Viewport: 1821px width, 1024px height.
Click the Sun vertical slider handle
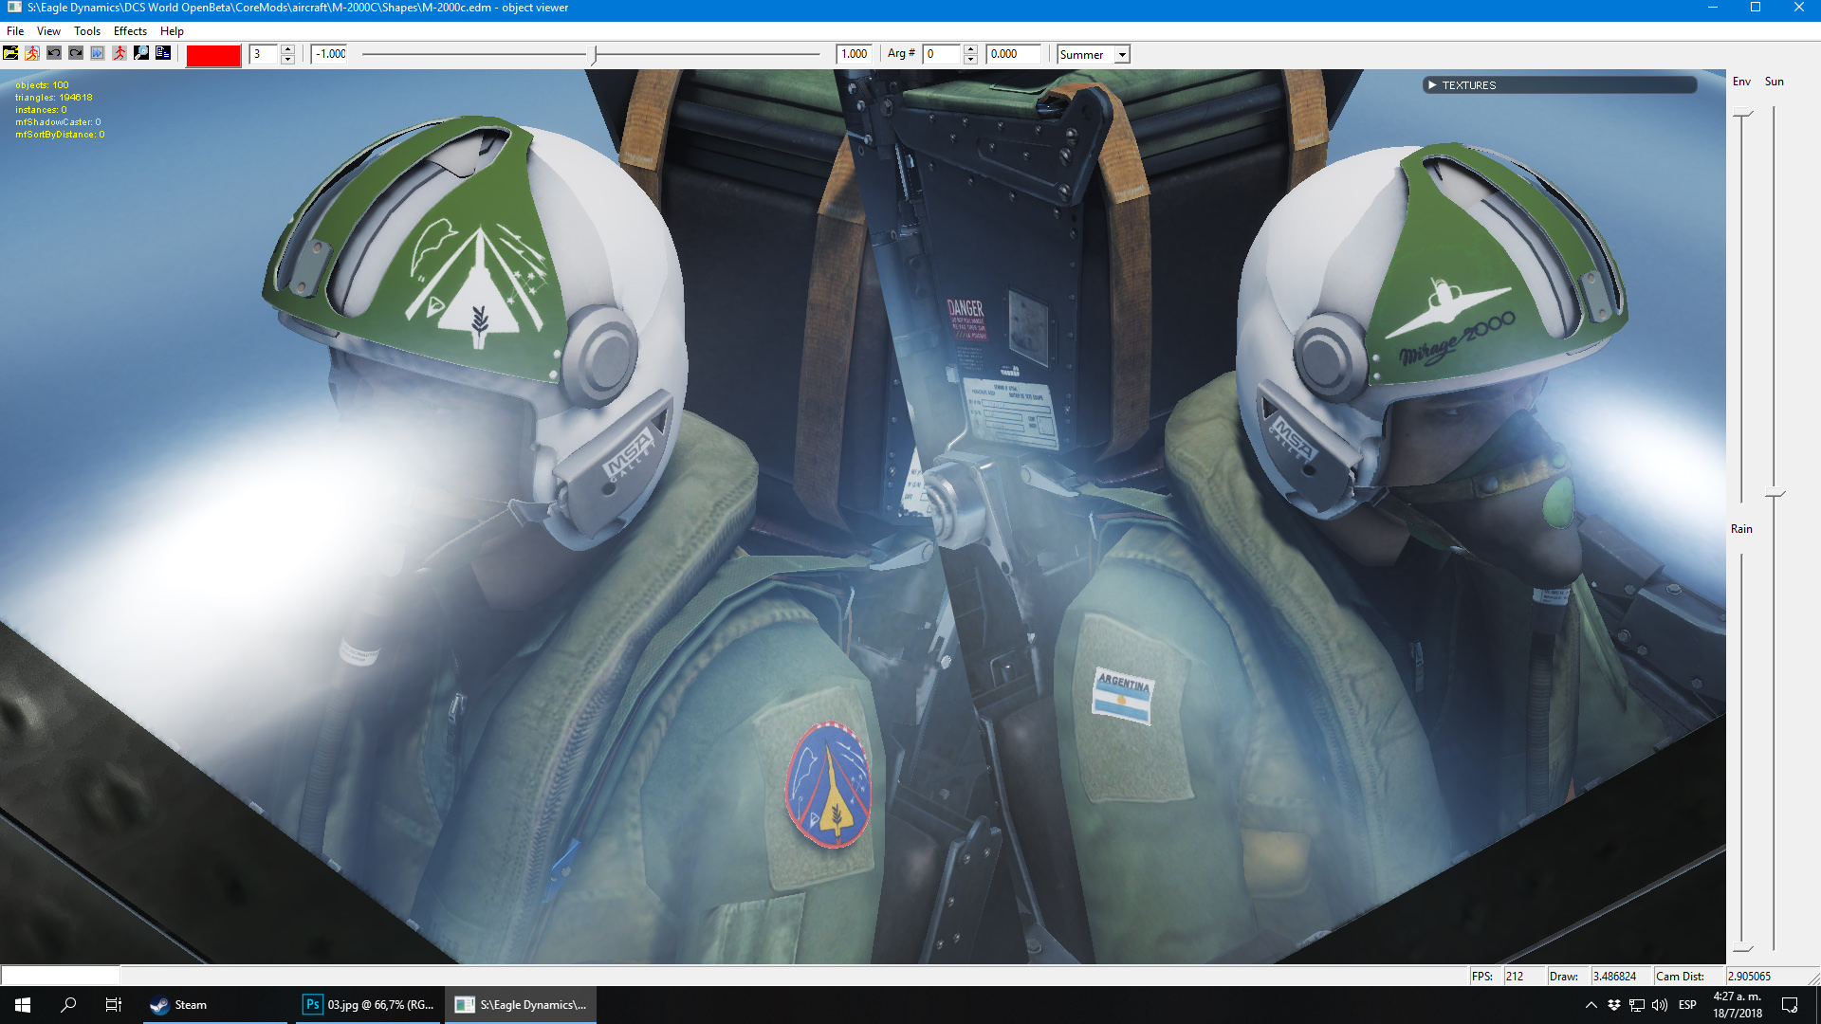pos(1775,494)
